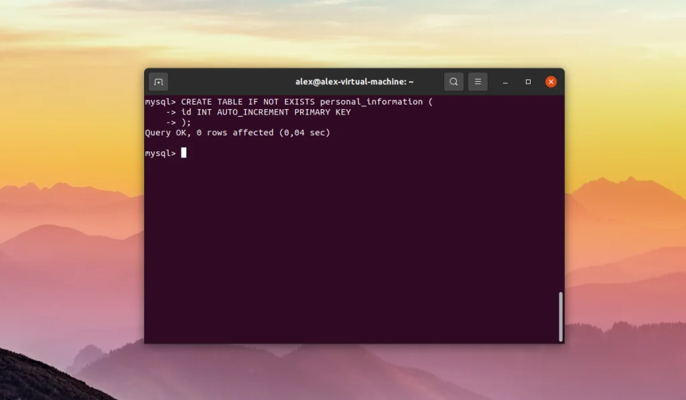This screenshot has height=400, width=686.
Task: Minimize the terminal window
Action: [x=504, y=81]
